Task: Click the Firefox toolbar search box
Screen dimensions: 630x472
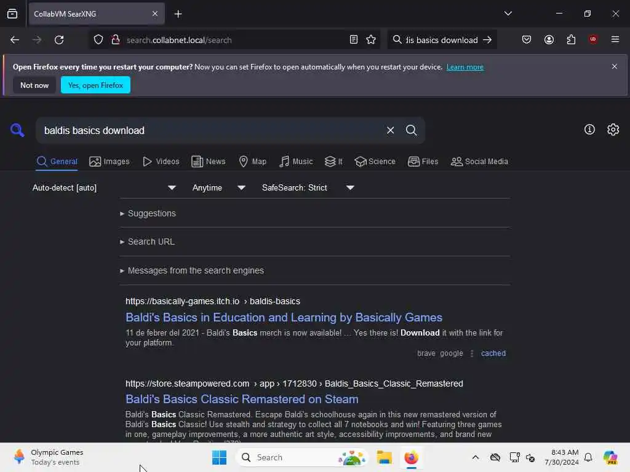Action: pyautogui.click(x=442, y=40)
